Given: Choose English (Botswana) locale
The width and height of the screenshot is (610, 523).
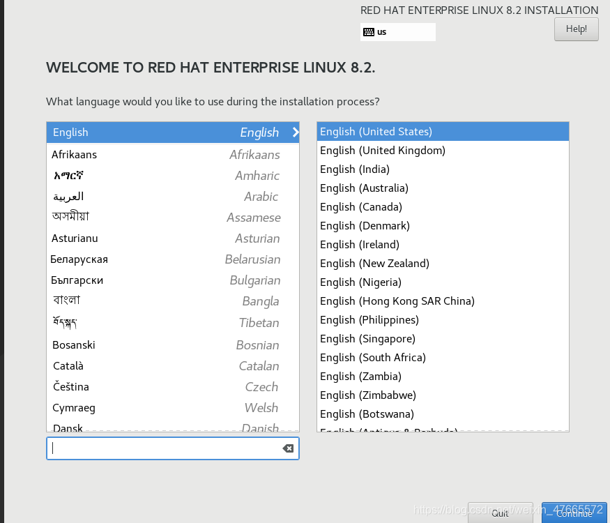Looking at the screenshot, I should point(443,414).
